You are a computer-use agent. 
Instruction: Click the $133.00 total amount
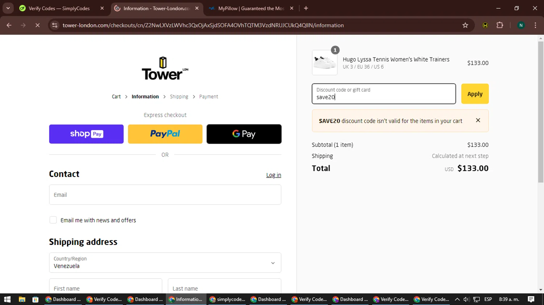tap(473, 168)
